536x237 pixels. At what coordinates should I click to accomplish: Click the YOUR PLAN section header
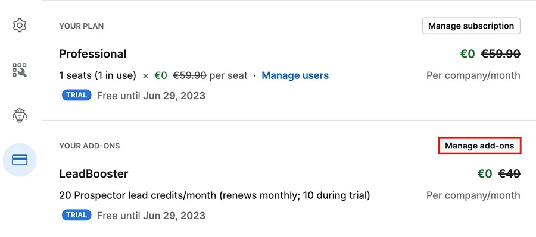[x=82, y=26]
